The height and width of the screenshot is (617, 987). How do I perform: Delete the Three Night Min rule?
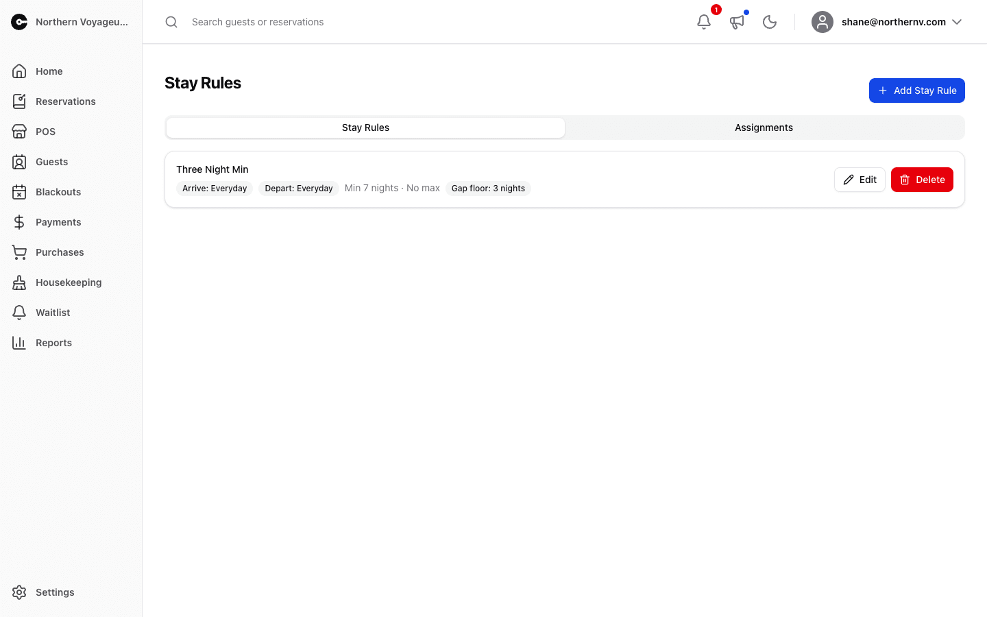(922, 180)
